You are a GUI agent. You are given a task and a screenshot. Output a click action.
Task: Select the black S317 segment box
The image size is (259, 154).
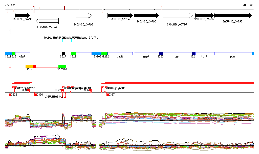63,54
